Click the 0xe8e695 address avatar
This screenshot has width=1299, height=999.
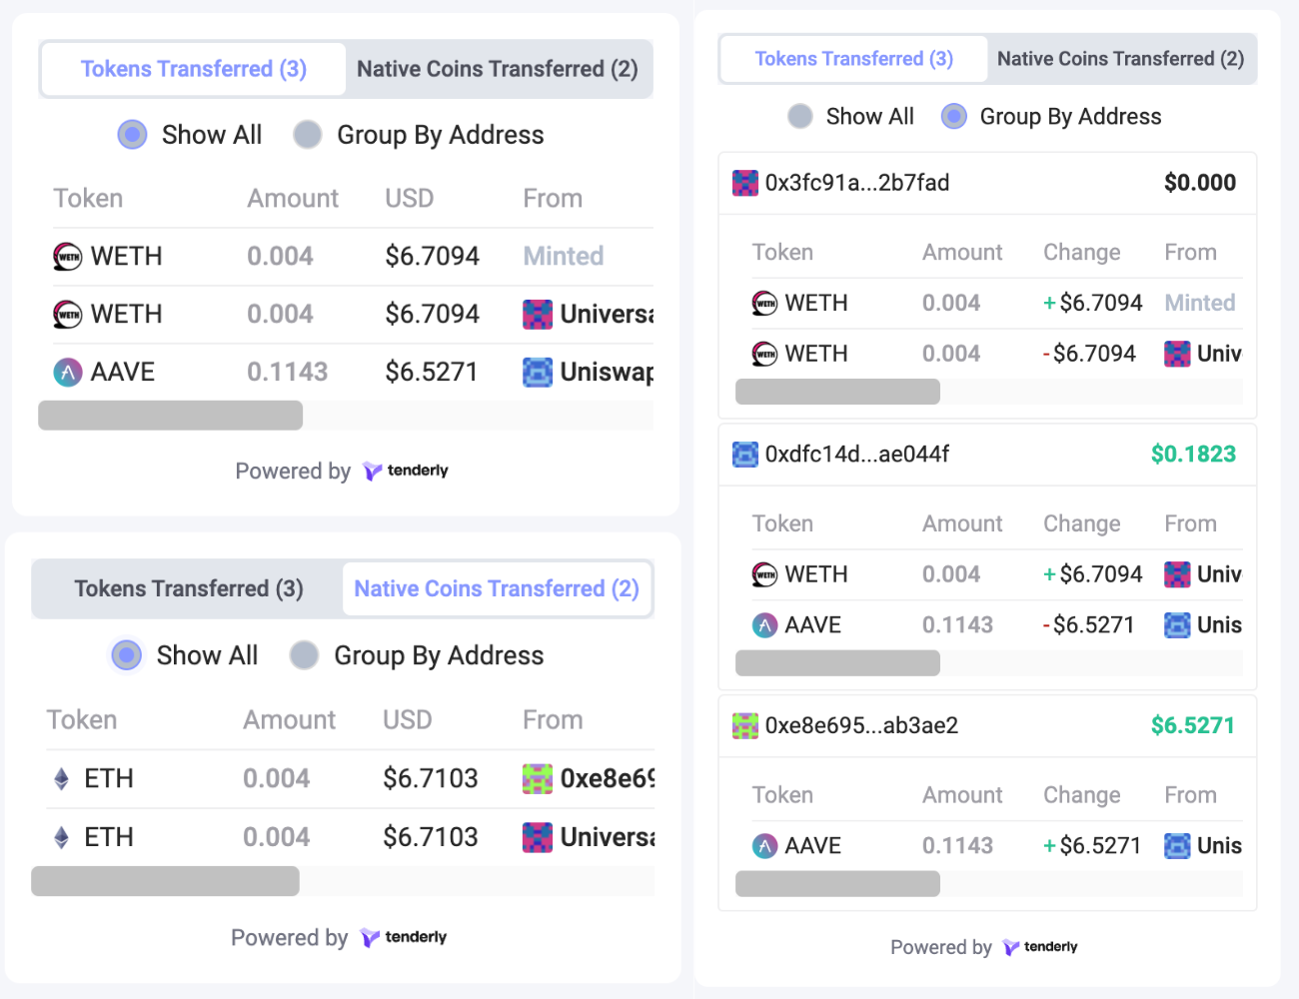pos(745,725)
